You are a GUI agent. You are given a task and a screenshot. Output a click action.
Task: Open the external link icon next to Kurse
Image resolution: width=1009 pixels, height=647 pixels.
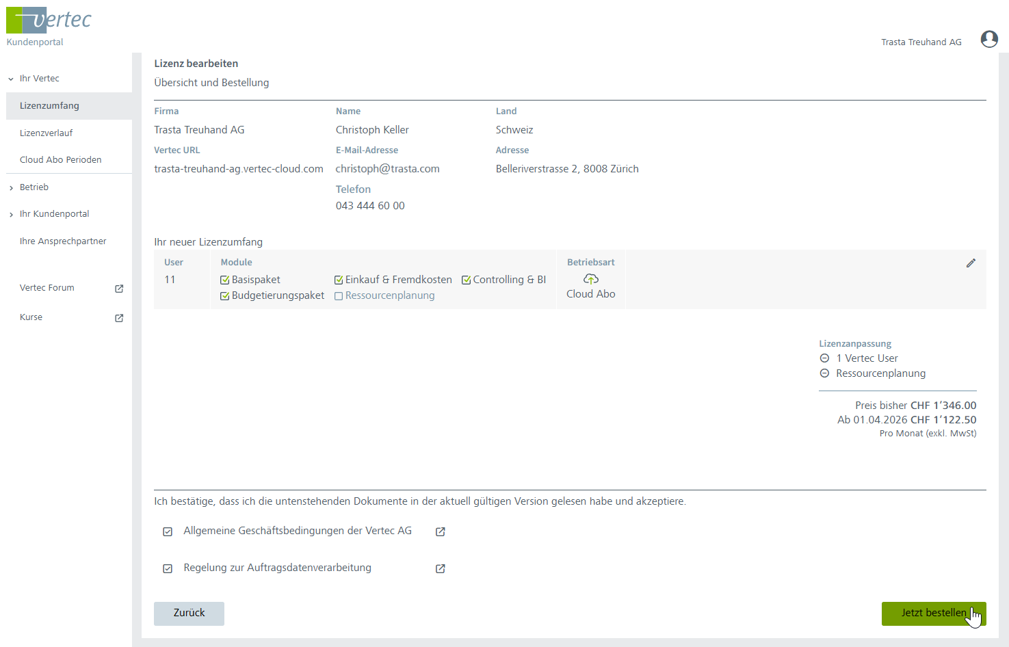(119, 318)
